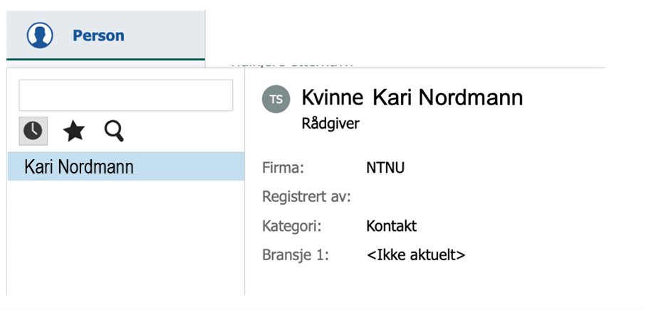The width and height of the screenshot is (646, 310).
Task: Click the Bransje 1 label
Action: [296, 255]
